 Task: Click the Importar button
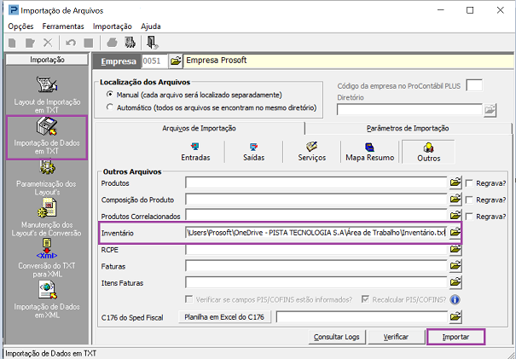pos(455,337)
